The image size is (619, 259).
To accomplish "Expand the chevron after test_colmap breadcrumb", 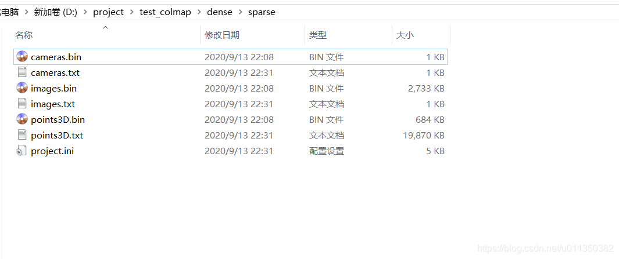I will pyautogui.click(x=199, y=12).
